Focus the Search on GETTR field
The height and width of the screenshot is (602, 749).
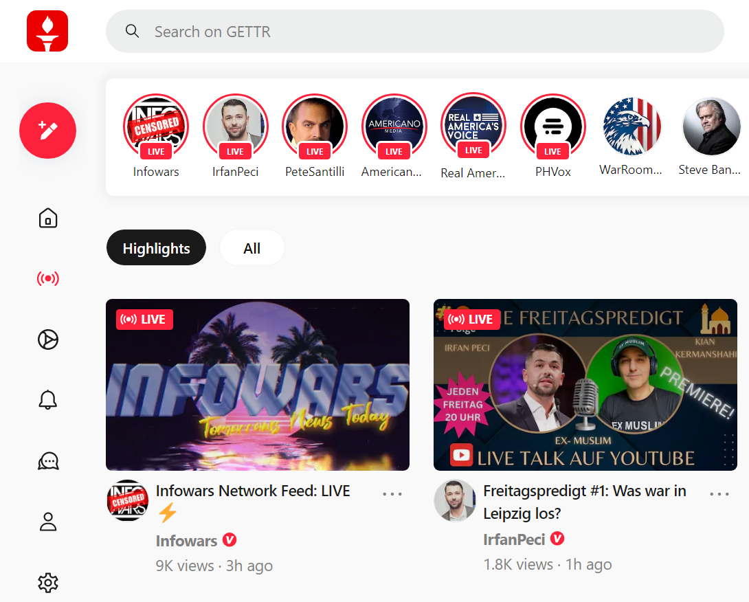click(414, 32)
